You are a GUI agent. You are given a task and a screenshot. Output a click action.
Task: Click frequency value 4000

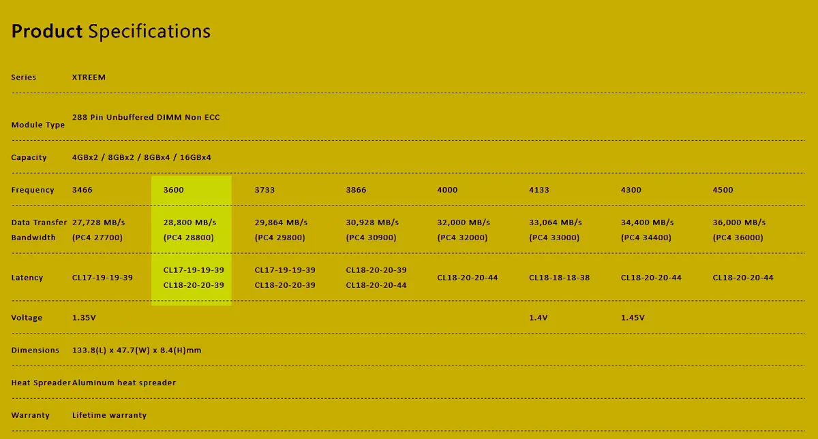tap(448, 190)
